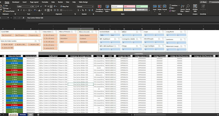Select Sim in Exclusividade slicer
This screenshot has width=219, height=116.
(x=115, y=35)
